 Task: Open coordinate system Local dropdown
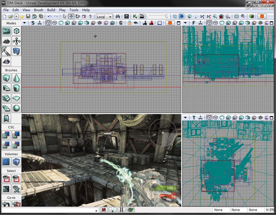(x=104, y=17)
